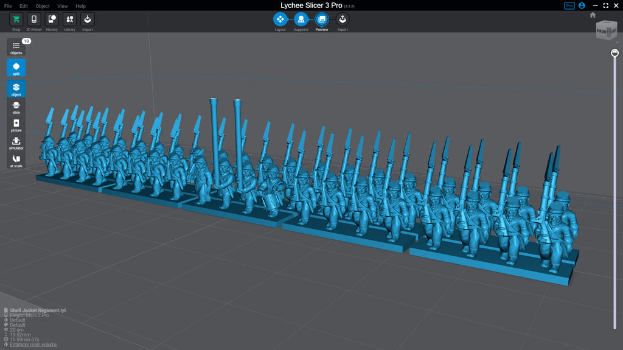Click the picture capture tool
Viewport: 623px width, 350px height.
16,125
